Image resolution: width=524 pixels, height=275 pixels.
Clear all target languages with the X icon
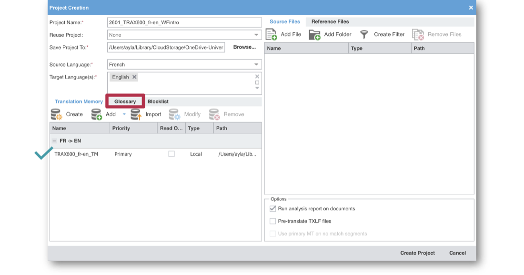257,77
